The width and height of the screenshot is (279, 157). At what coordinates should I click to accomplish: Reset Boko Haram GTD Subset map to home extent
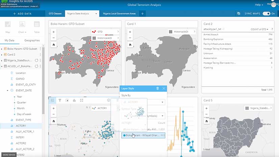[54, 45]
